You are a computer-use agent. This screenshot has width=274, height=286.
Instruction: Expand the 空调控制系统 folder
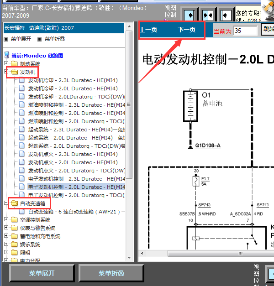[6, 219]
